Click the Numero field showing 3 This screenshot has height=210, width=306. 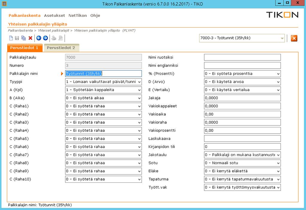pyautogui.click(x=103, y=66)
